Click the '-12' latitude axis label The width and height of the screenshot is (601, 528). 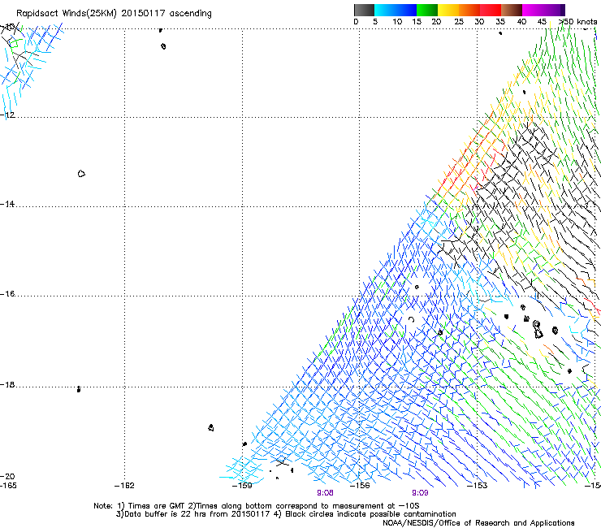tap(7, 115)
